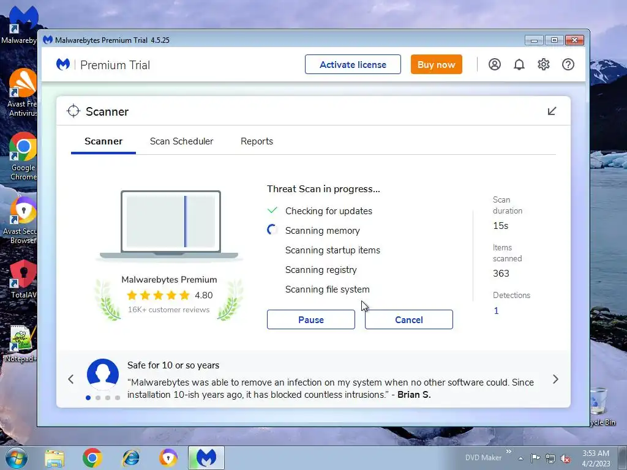This screenshot has width=627, height=470.
Task: Open the Avast Secure Browser desktop shortcut
Action: (22, 220)
